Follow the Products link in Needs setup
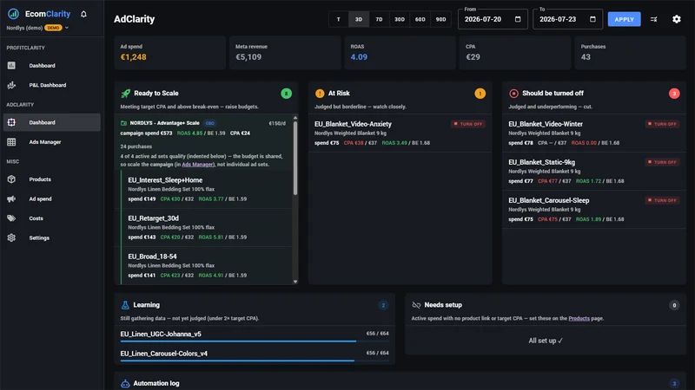Screen dimensions: 695x390 pos(579,318)
